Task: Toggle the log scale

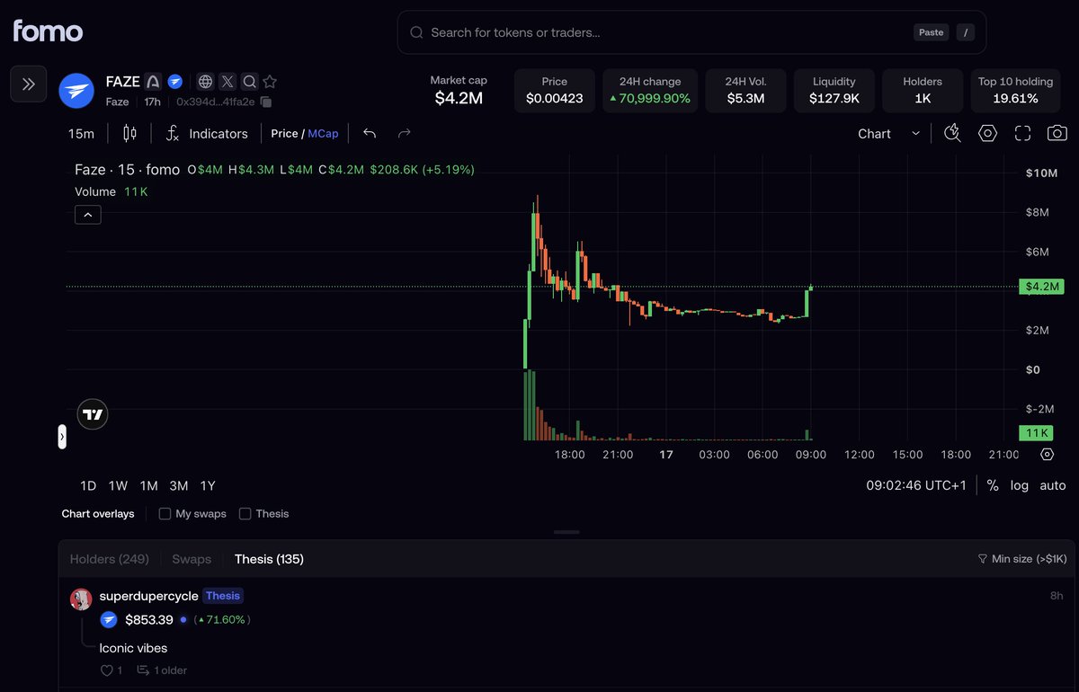Action: tap(1019, 485)
